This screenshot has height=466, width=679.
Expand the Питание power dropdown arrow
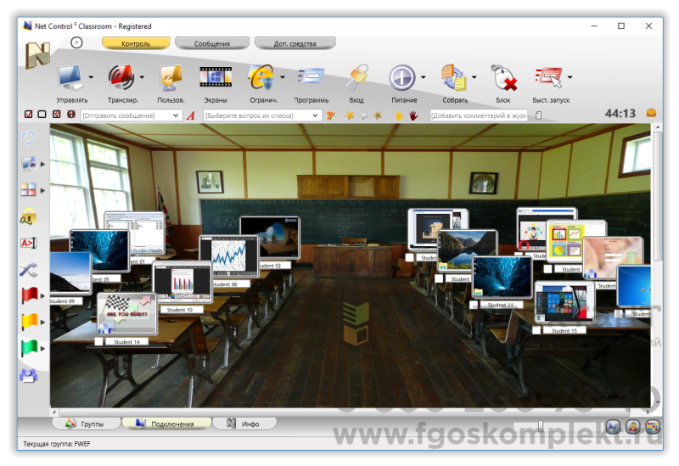pos(423,78)
